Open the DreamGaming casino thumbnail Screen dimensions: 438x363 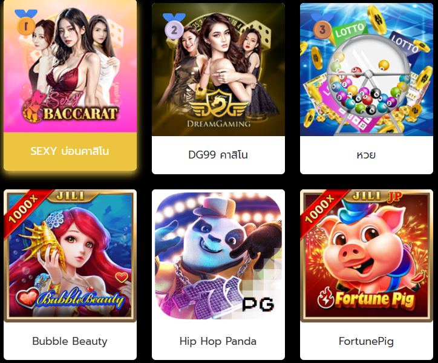[x=218, y=70]
